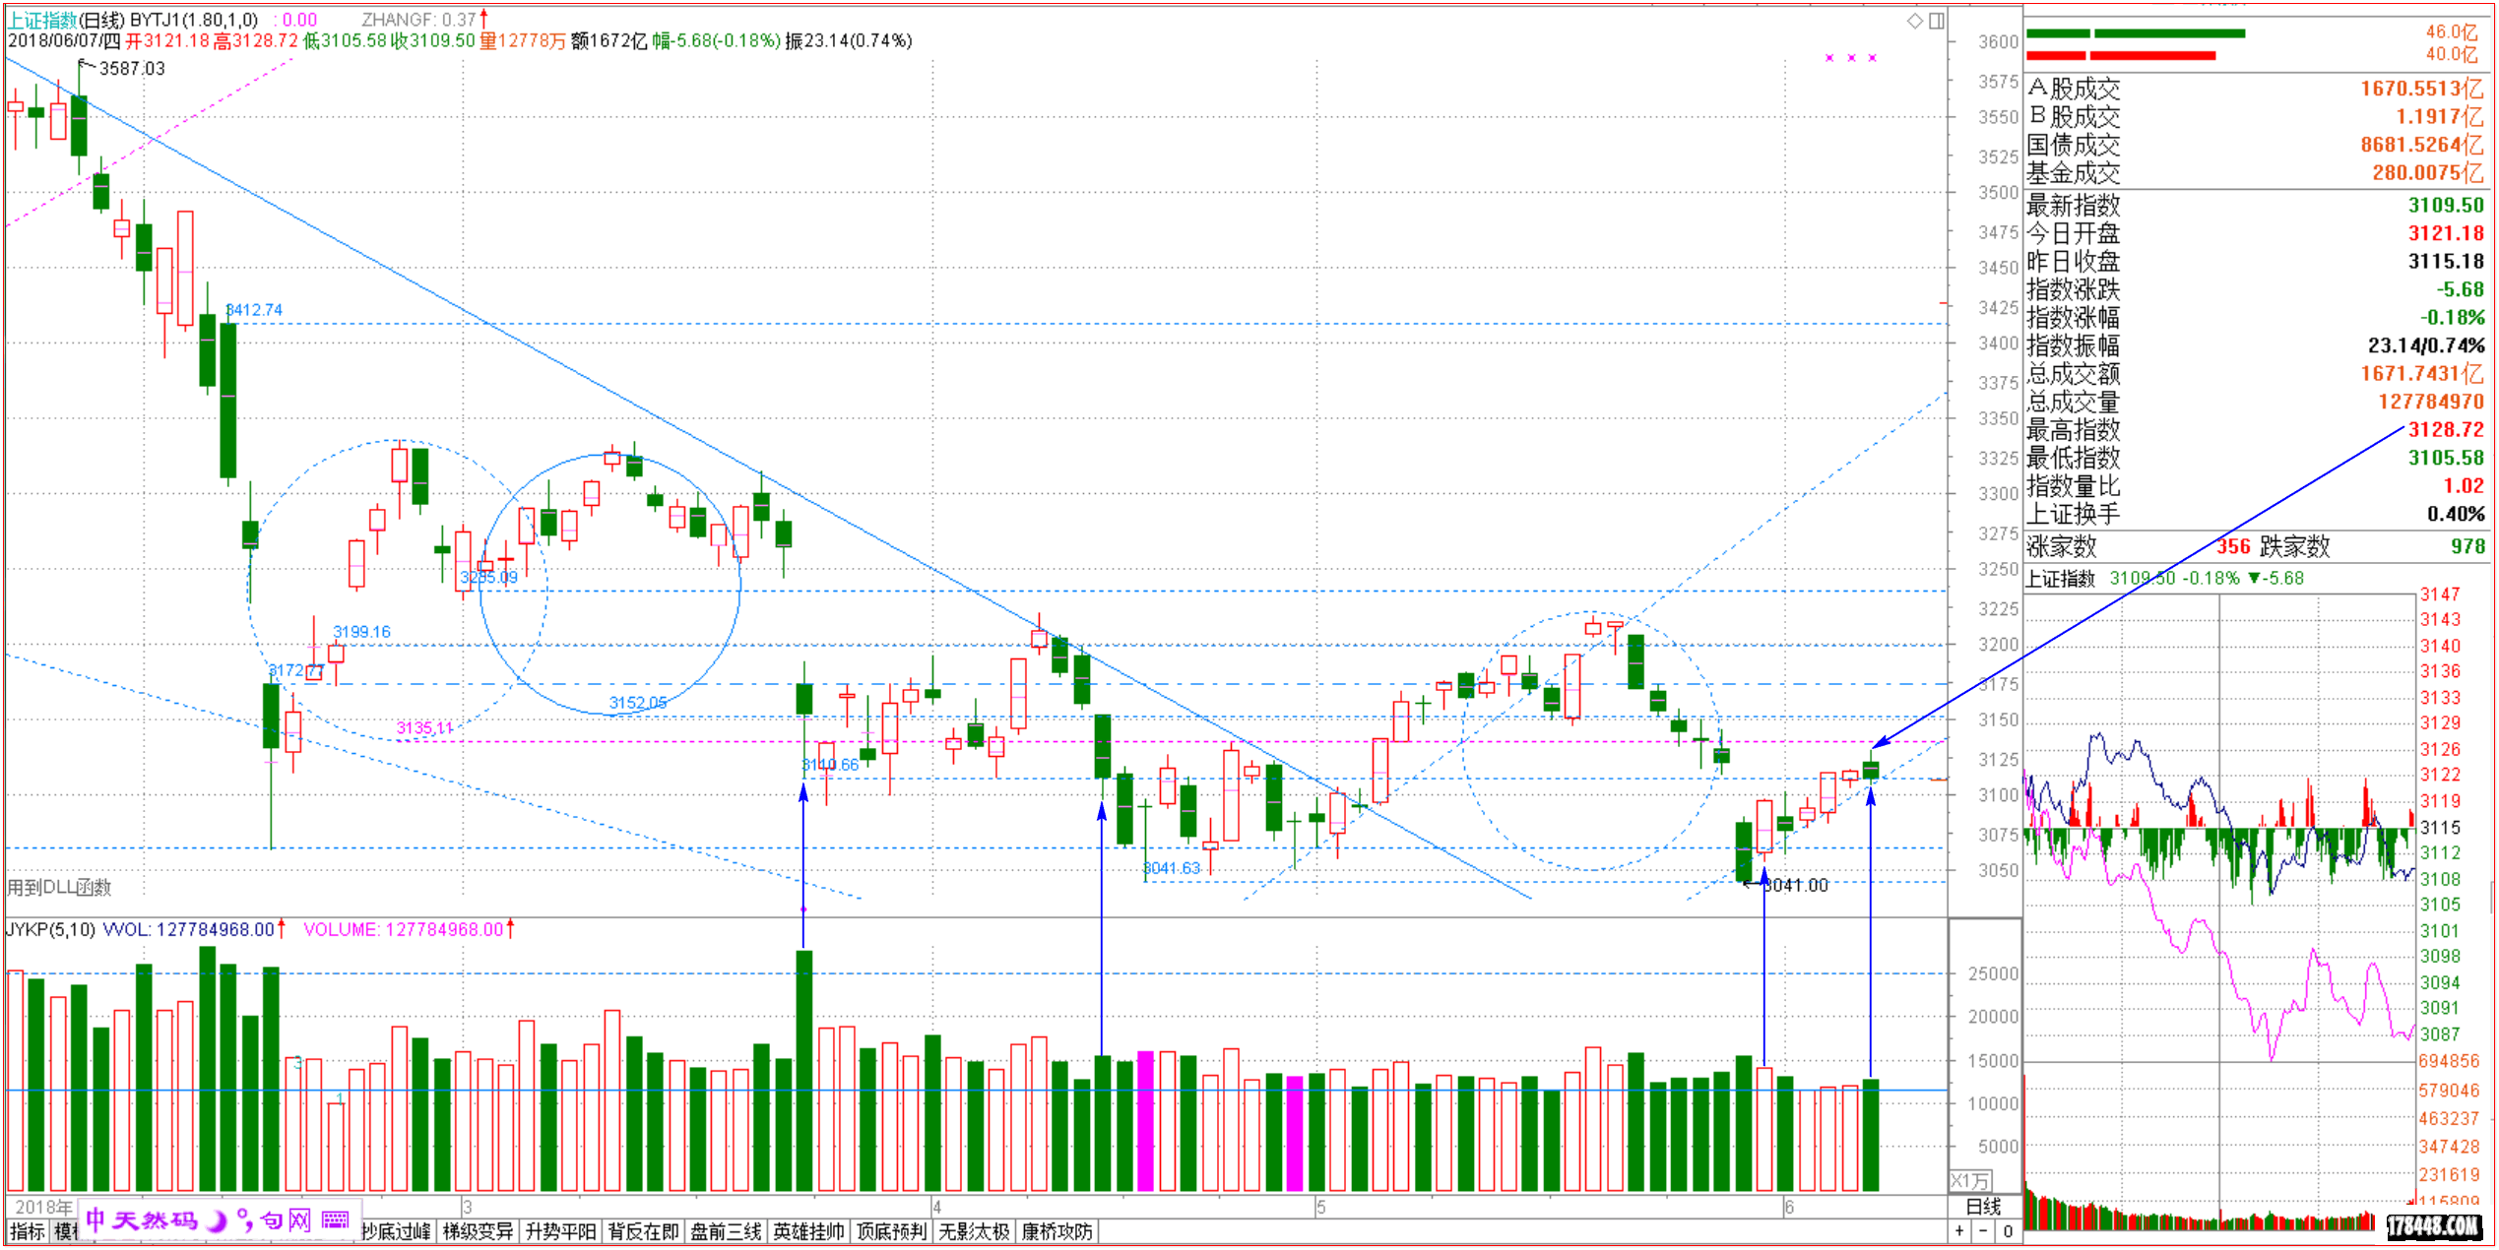The height and width of the screenshot is (1250, 2499).
Task: Click the X1万 volume unit label
Action: [1970, 1181]
